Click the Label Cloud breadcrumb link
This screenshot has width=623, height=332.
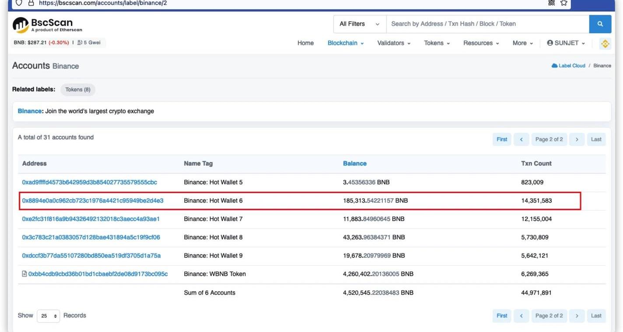[x=571, y=66]
